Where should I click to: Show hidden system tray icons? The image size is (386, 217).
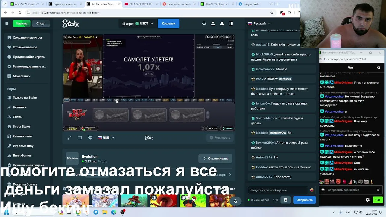[x=334, y=212]
